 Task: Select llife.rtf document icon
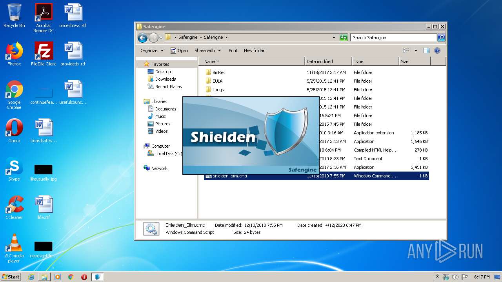point(44,208)
